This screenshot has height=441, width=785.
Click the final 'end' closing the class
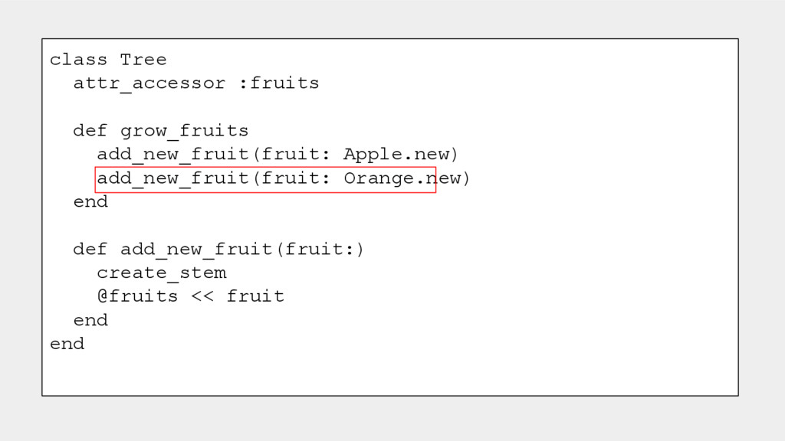tap(67, 344)
